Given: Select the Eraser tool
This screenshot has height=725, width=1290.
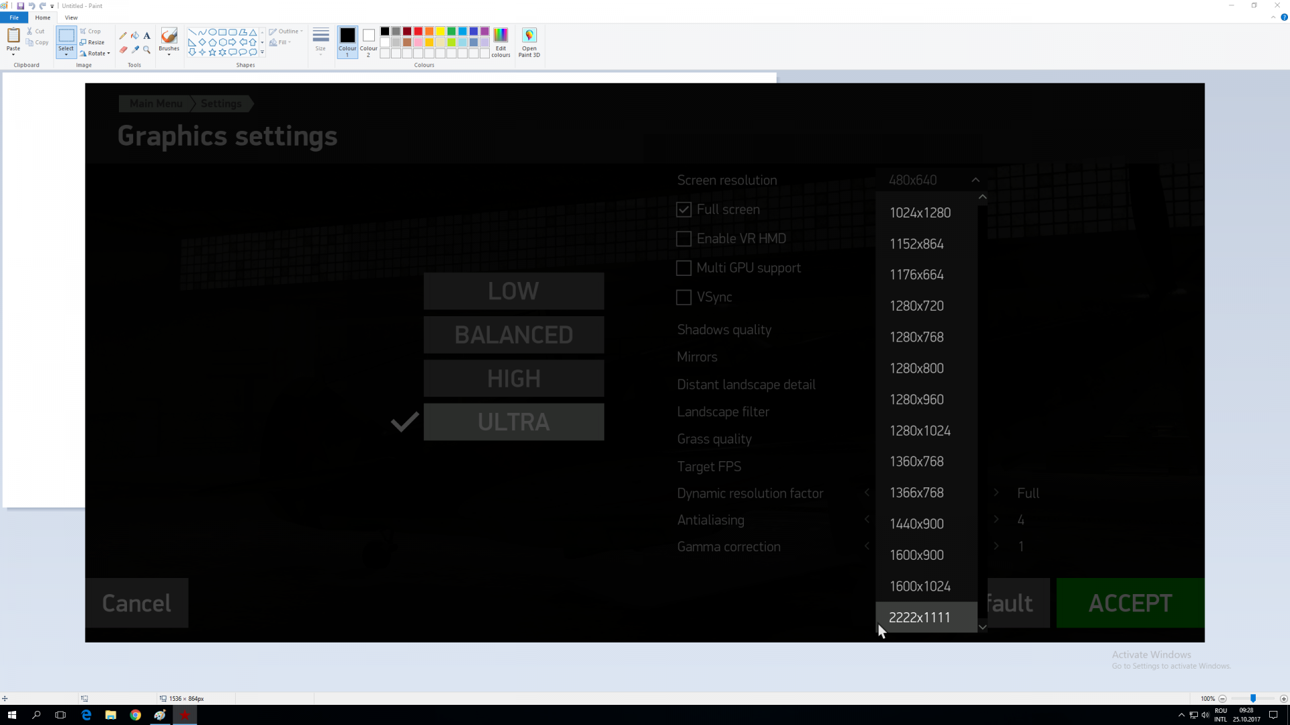Looking at the screenshot, I should pos(123,50).
